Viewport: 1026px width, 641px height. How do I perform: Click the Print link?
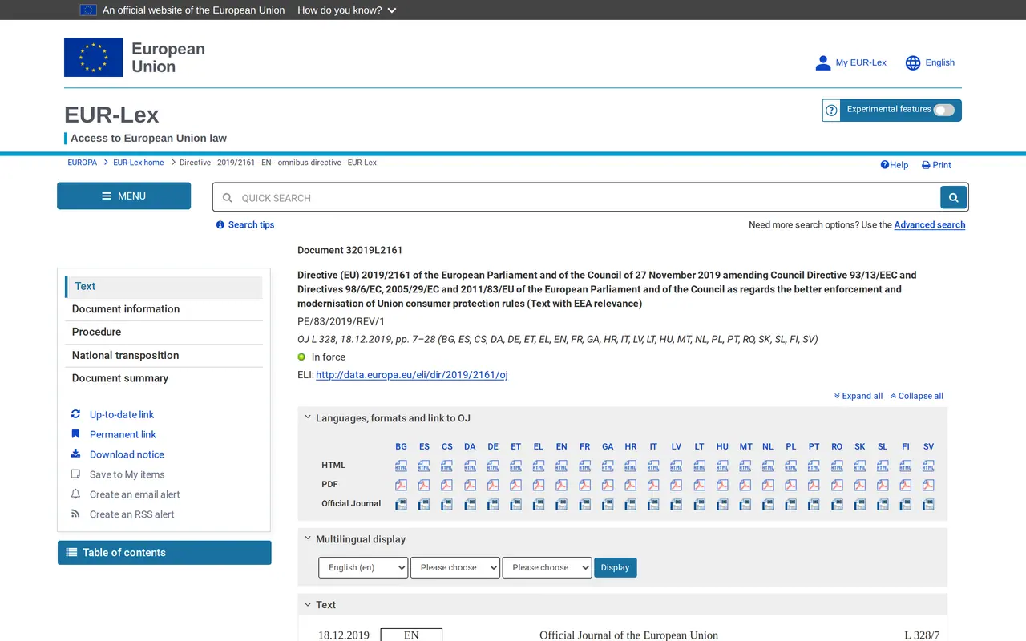click(936, 165)
